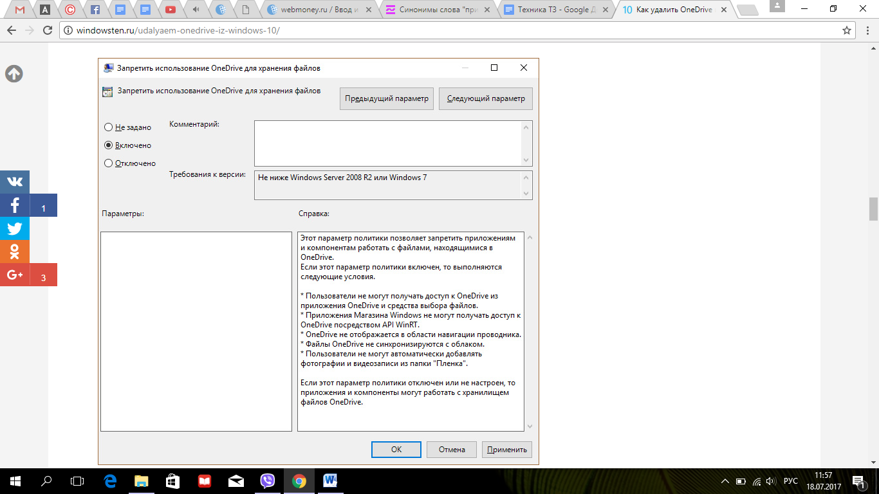Viewport: 879px width, 494px height.
Task: Click the scroll-to-top arrow on page
Action: pos(14,74)
